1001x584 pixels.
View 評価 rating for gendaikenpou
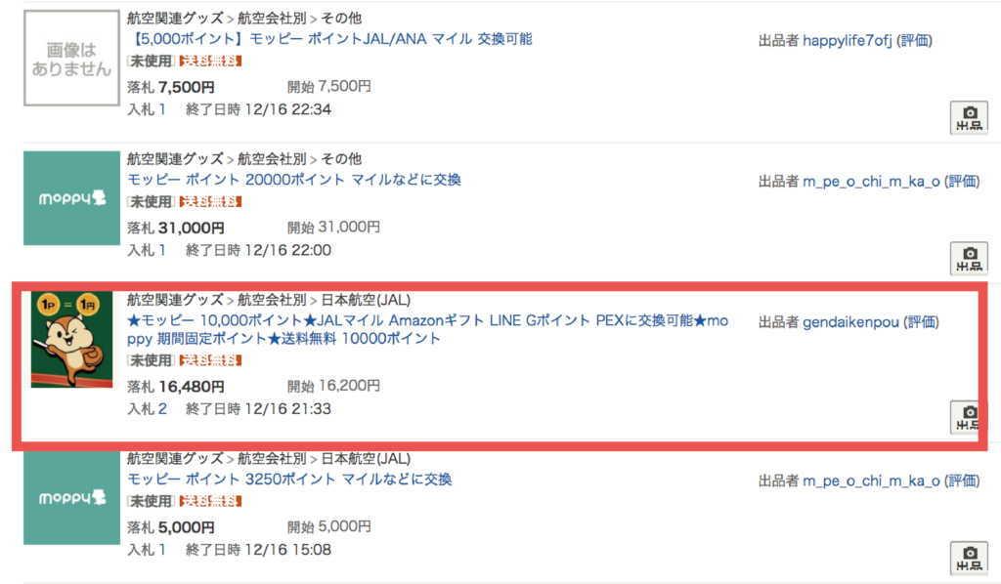921,322
